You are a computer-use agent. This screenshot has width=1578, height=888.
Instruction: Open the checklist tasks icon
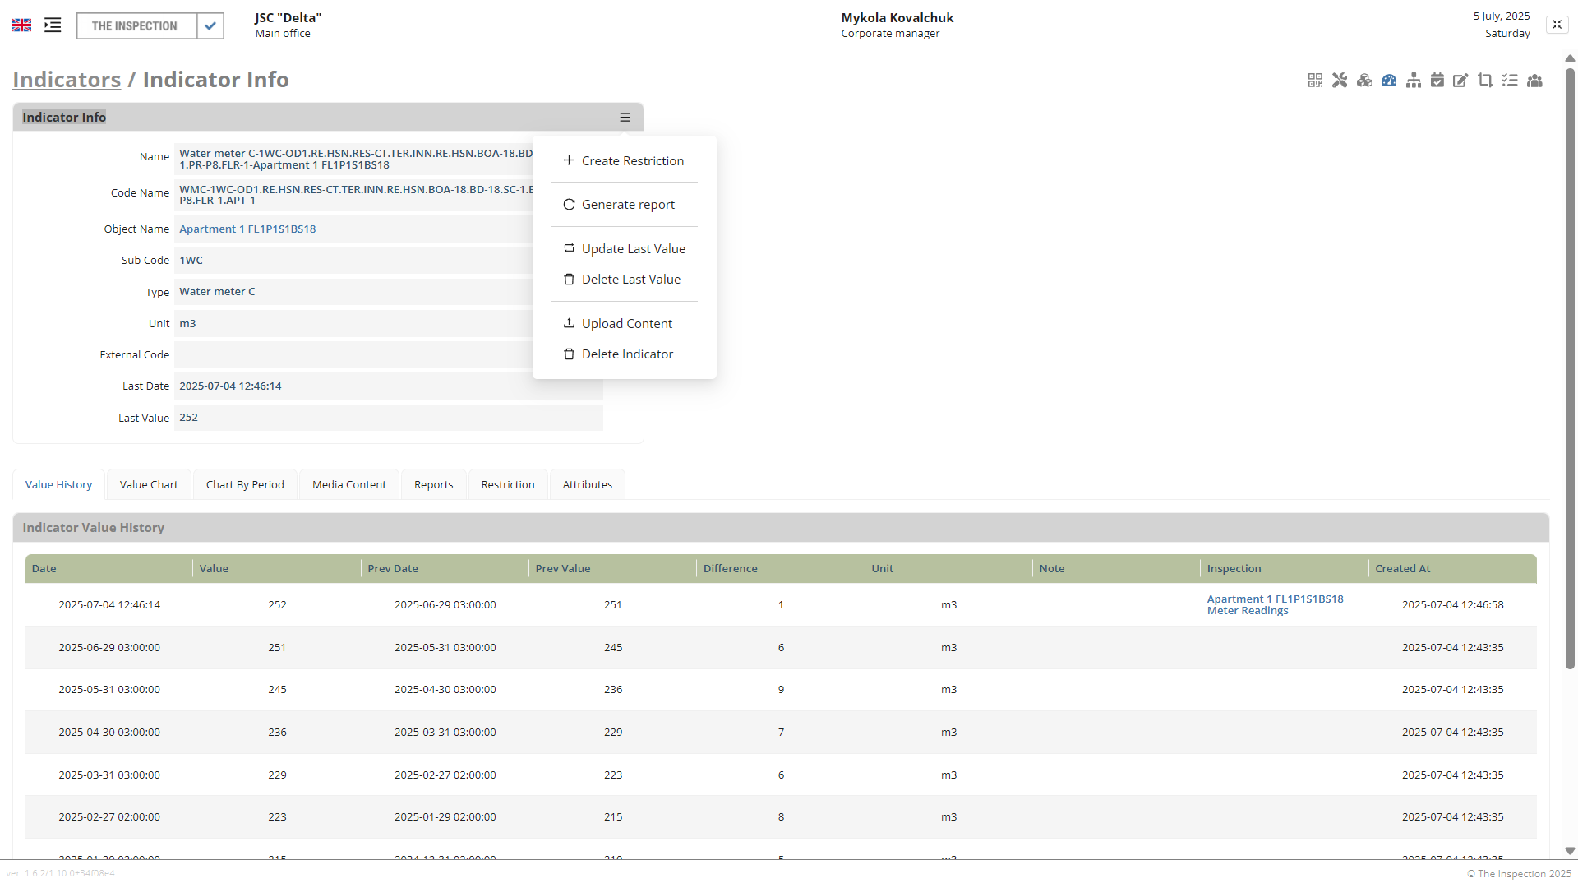[1510, 80]
